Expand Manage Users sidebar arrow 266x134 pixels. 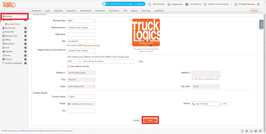click(25, 36)
